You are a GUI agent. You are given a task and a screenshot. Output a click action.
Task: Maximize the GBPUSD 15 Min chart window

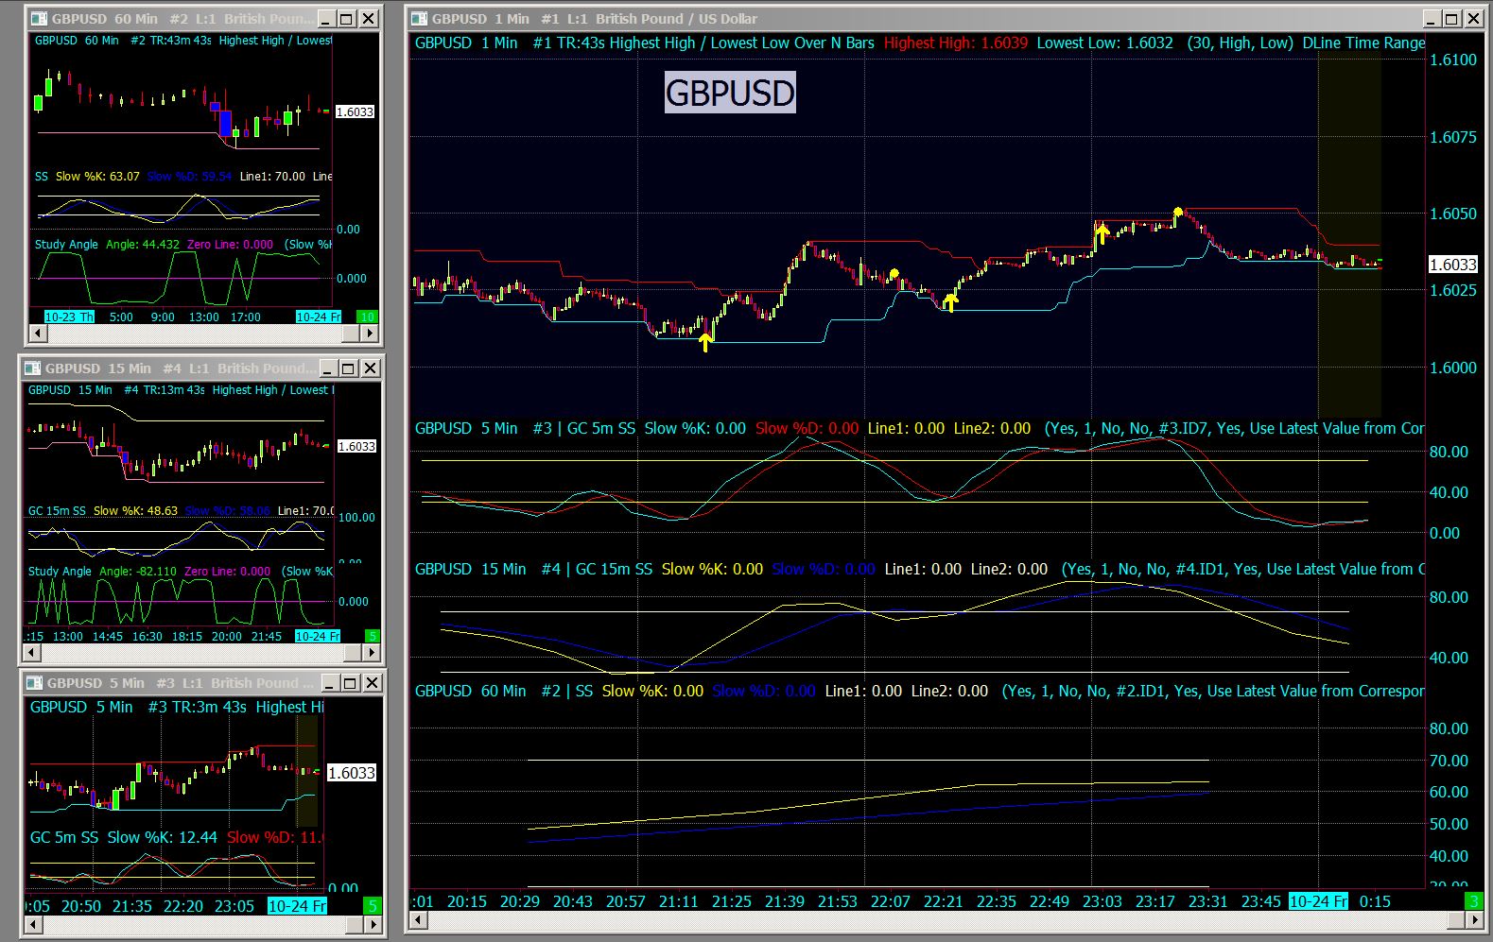349,368
